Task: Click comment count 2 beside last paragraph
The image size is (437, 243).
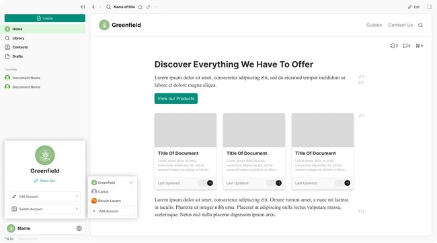Action: pyautogui.click(x=361, y=211)
